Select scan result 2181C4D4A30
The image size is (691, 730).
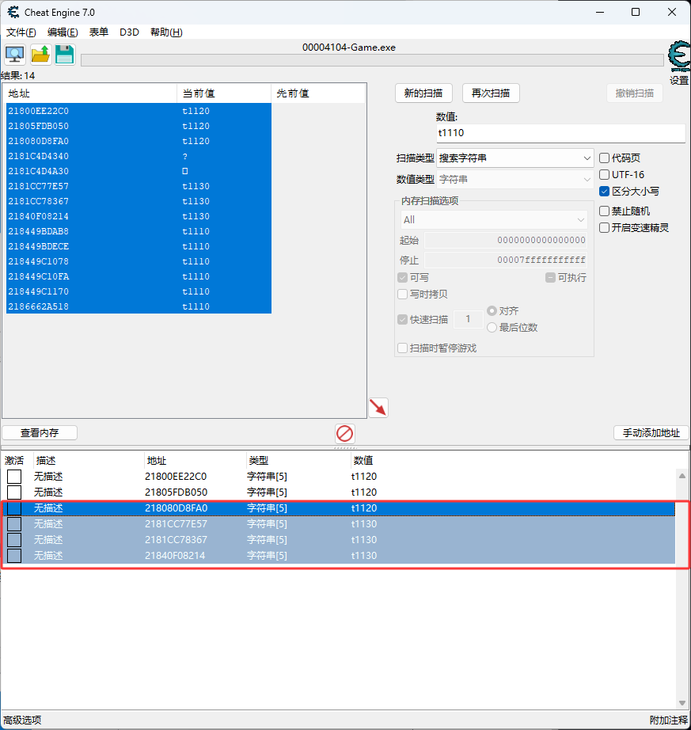[139, 171]
